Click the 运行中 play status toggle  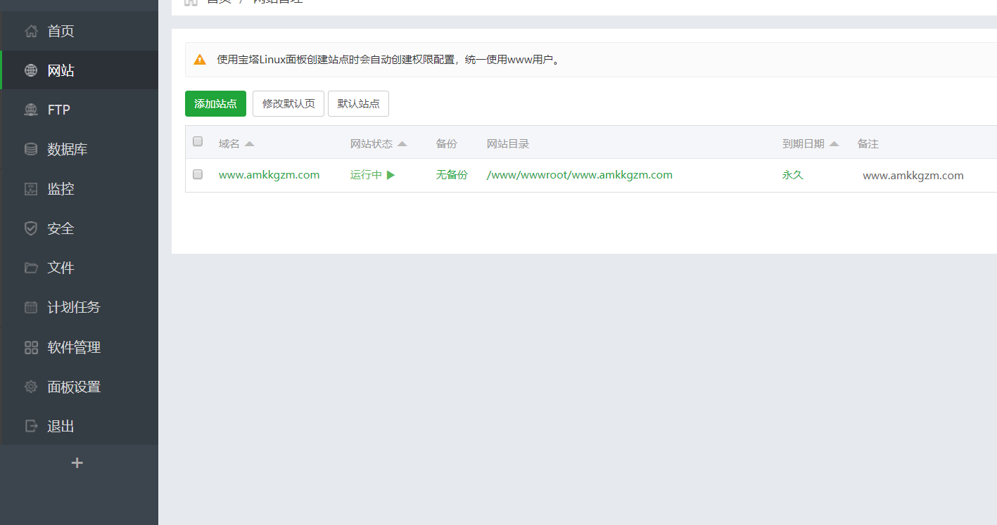pos(392,174)
